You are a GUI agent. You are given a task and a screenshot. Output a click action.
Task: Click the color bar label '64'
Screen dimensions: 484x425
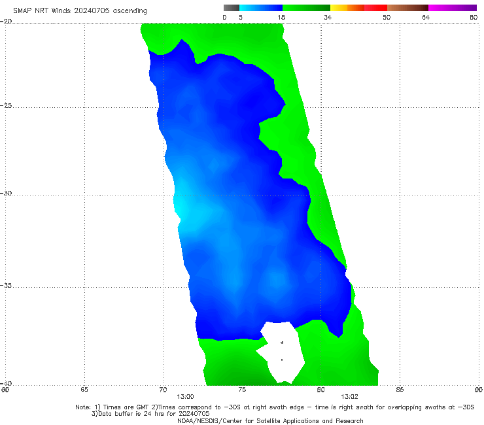pos(426,17)
